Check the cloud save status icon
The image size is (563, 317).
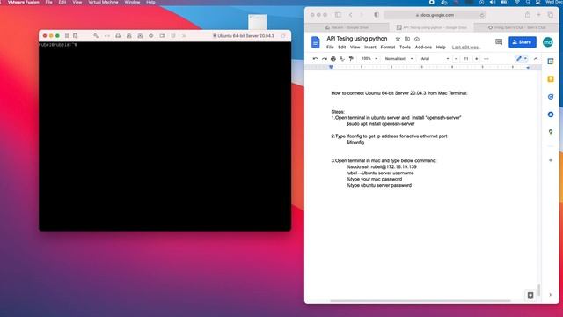pos(417,39)
